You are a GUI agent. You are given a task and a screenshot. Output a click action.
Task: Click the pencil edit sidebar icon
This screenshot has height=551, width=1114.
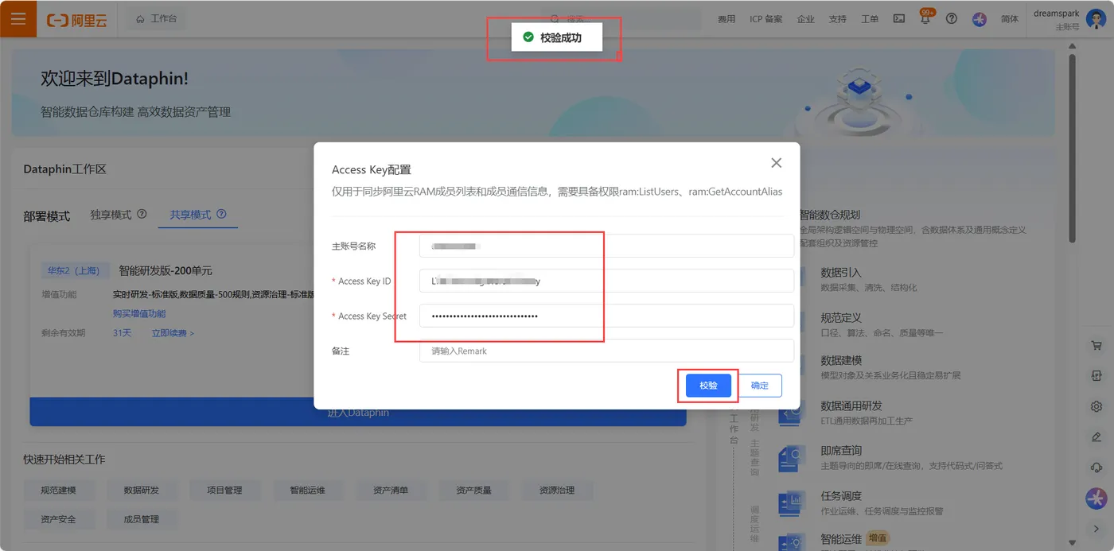(x=1096, y=437)
